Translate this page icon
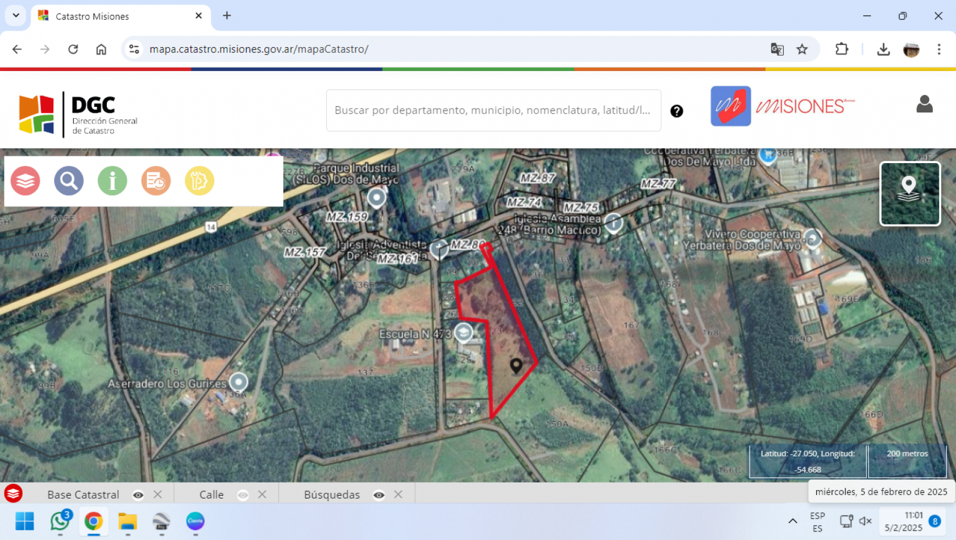Image resolution: width=956 pixels, height=540 pixels. pyautogui.click(x=777, y=49)
